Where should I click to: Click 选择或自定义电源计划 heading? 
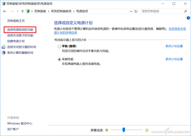73,23
